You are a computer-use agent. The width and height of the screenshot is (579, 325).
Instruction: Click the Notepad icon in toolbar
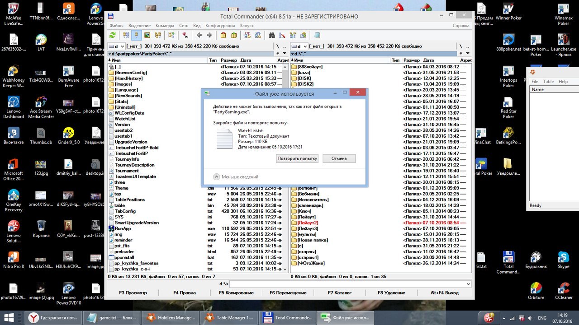(x=317, y=35)
